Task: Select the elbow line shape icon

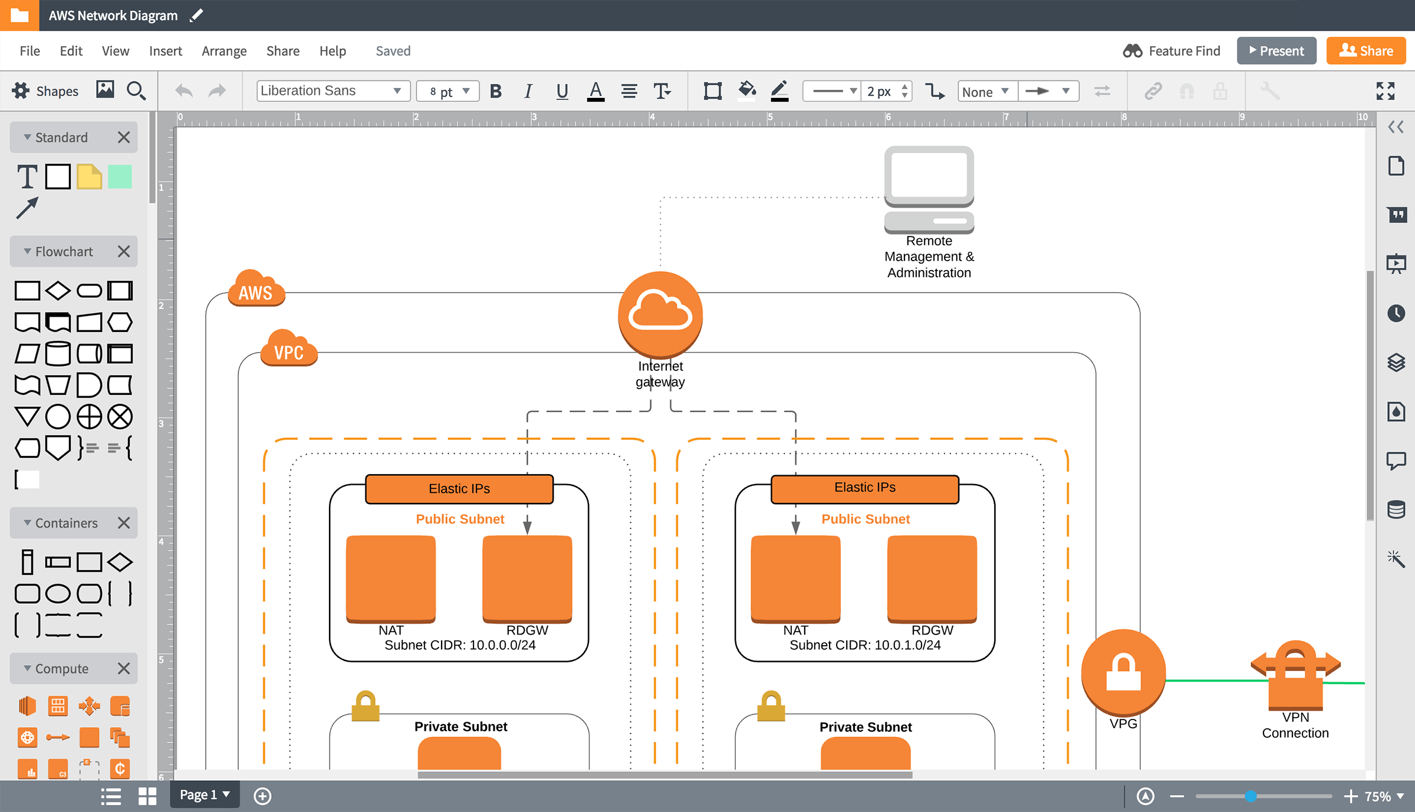Action: click(934, 91)
